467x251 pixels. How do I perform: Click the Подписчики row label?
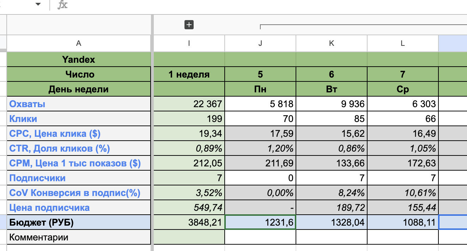tap(79, 178)
